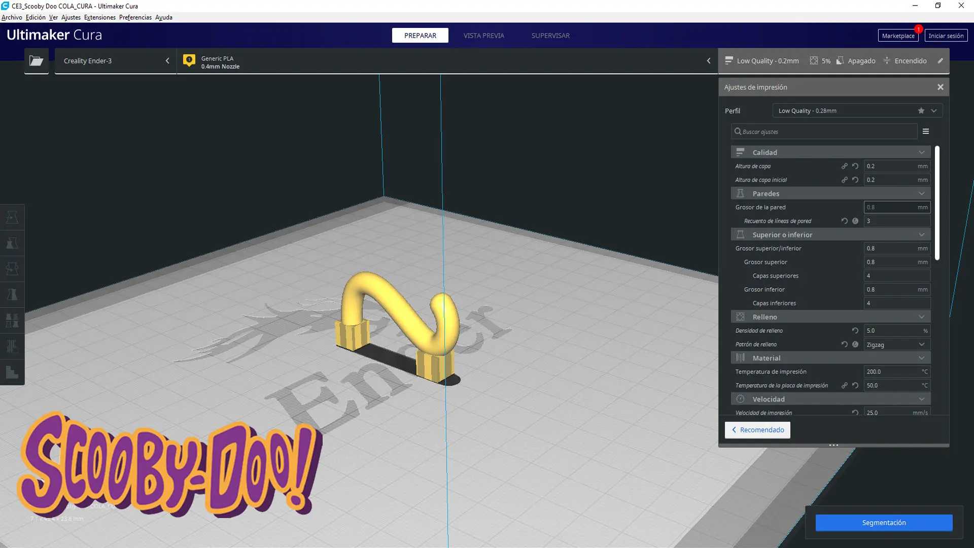The height and width of the screenshot is (548, 974).
Task: Open the Ver menu
Action: click(x=53, y=17)
